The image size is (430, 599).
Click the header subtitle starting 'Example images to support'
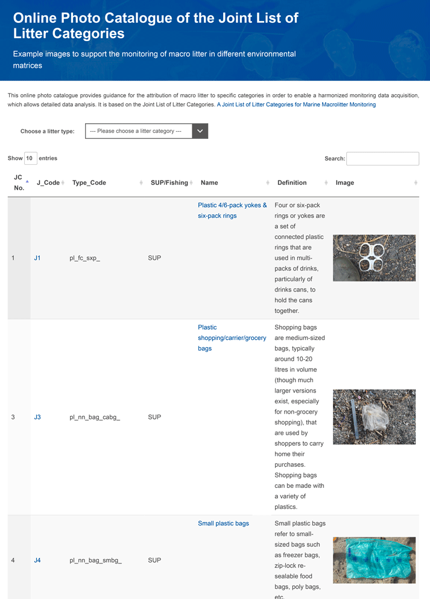tap(154, 60)
